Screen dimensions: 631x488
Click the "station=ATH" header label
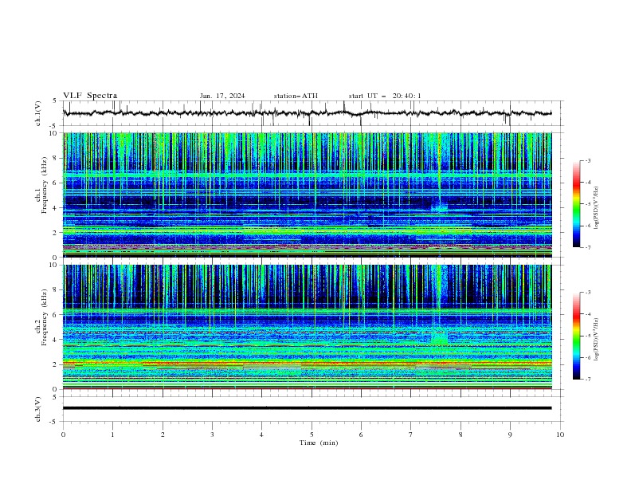(x=296, y=96)
